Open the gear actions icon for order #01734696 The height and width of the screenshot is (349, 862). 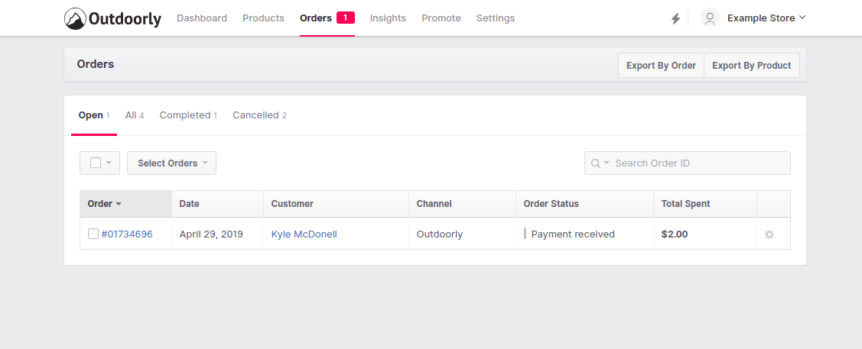point(769,234)
